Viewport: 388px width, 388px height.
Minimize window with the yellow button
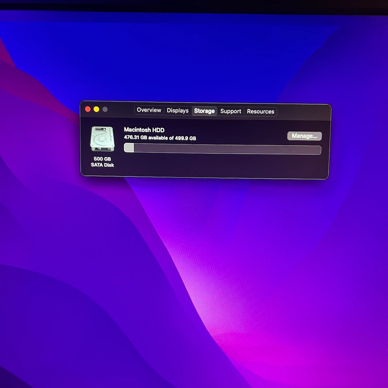click(x=97, y=109)
